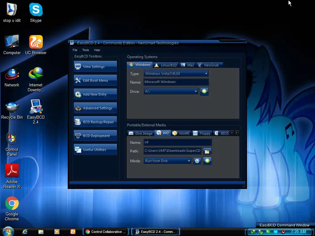
Task: Open Windows Explorer folder in taskbar
Action: point(41,232)
